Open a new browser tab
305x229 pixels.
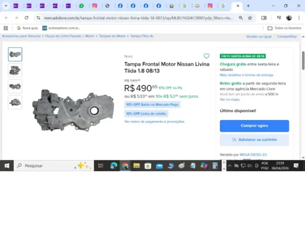coord(248,6)
